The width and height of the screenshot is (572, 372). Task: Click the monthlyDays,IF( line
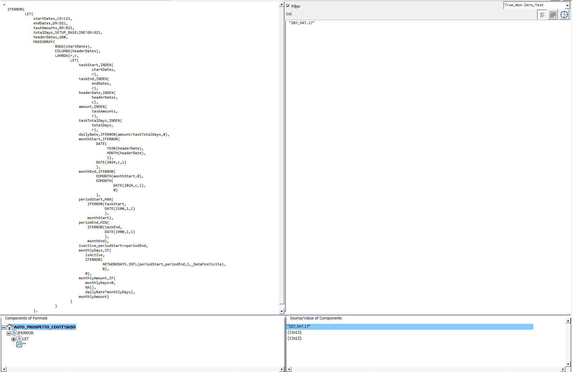point(95,250)
